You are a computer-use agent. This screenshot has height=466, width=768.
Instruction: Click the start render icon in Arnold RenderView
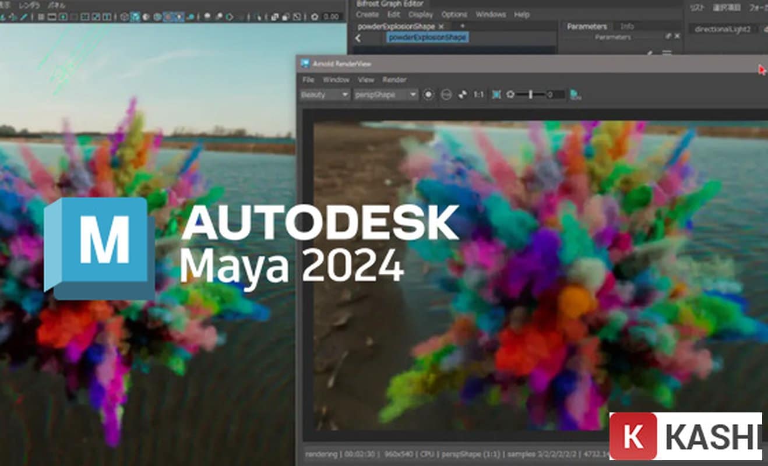pos(429,94)
